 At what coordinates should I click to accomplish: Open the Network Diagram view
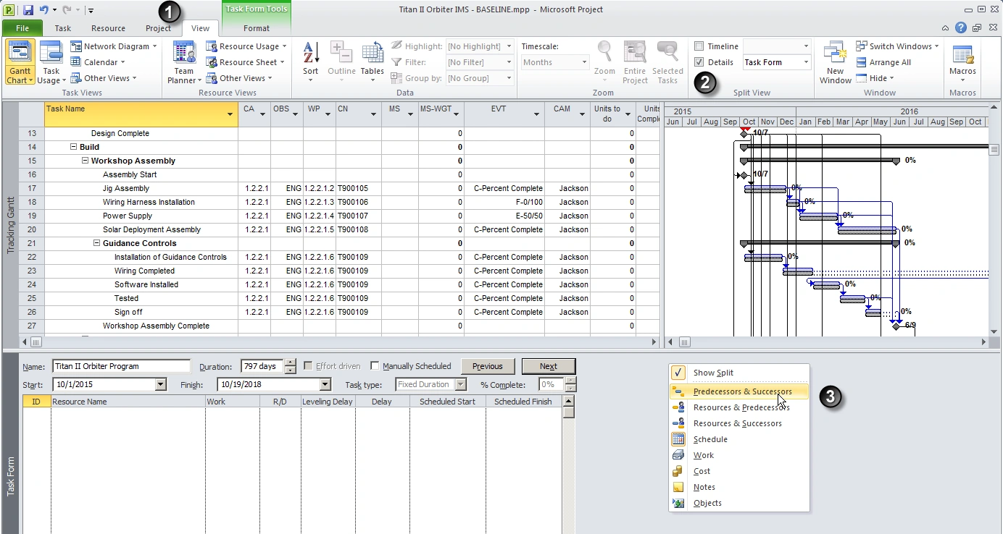coord(116,46)
